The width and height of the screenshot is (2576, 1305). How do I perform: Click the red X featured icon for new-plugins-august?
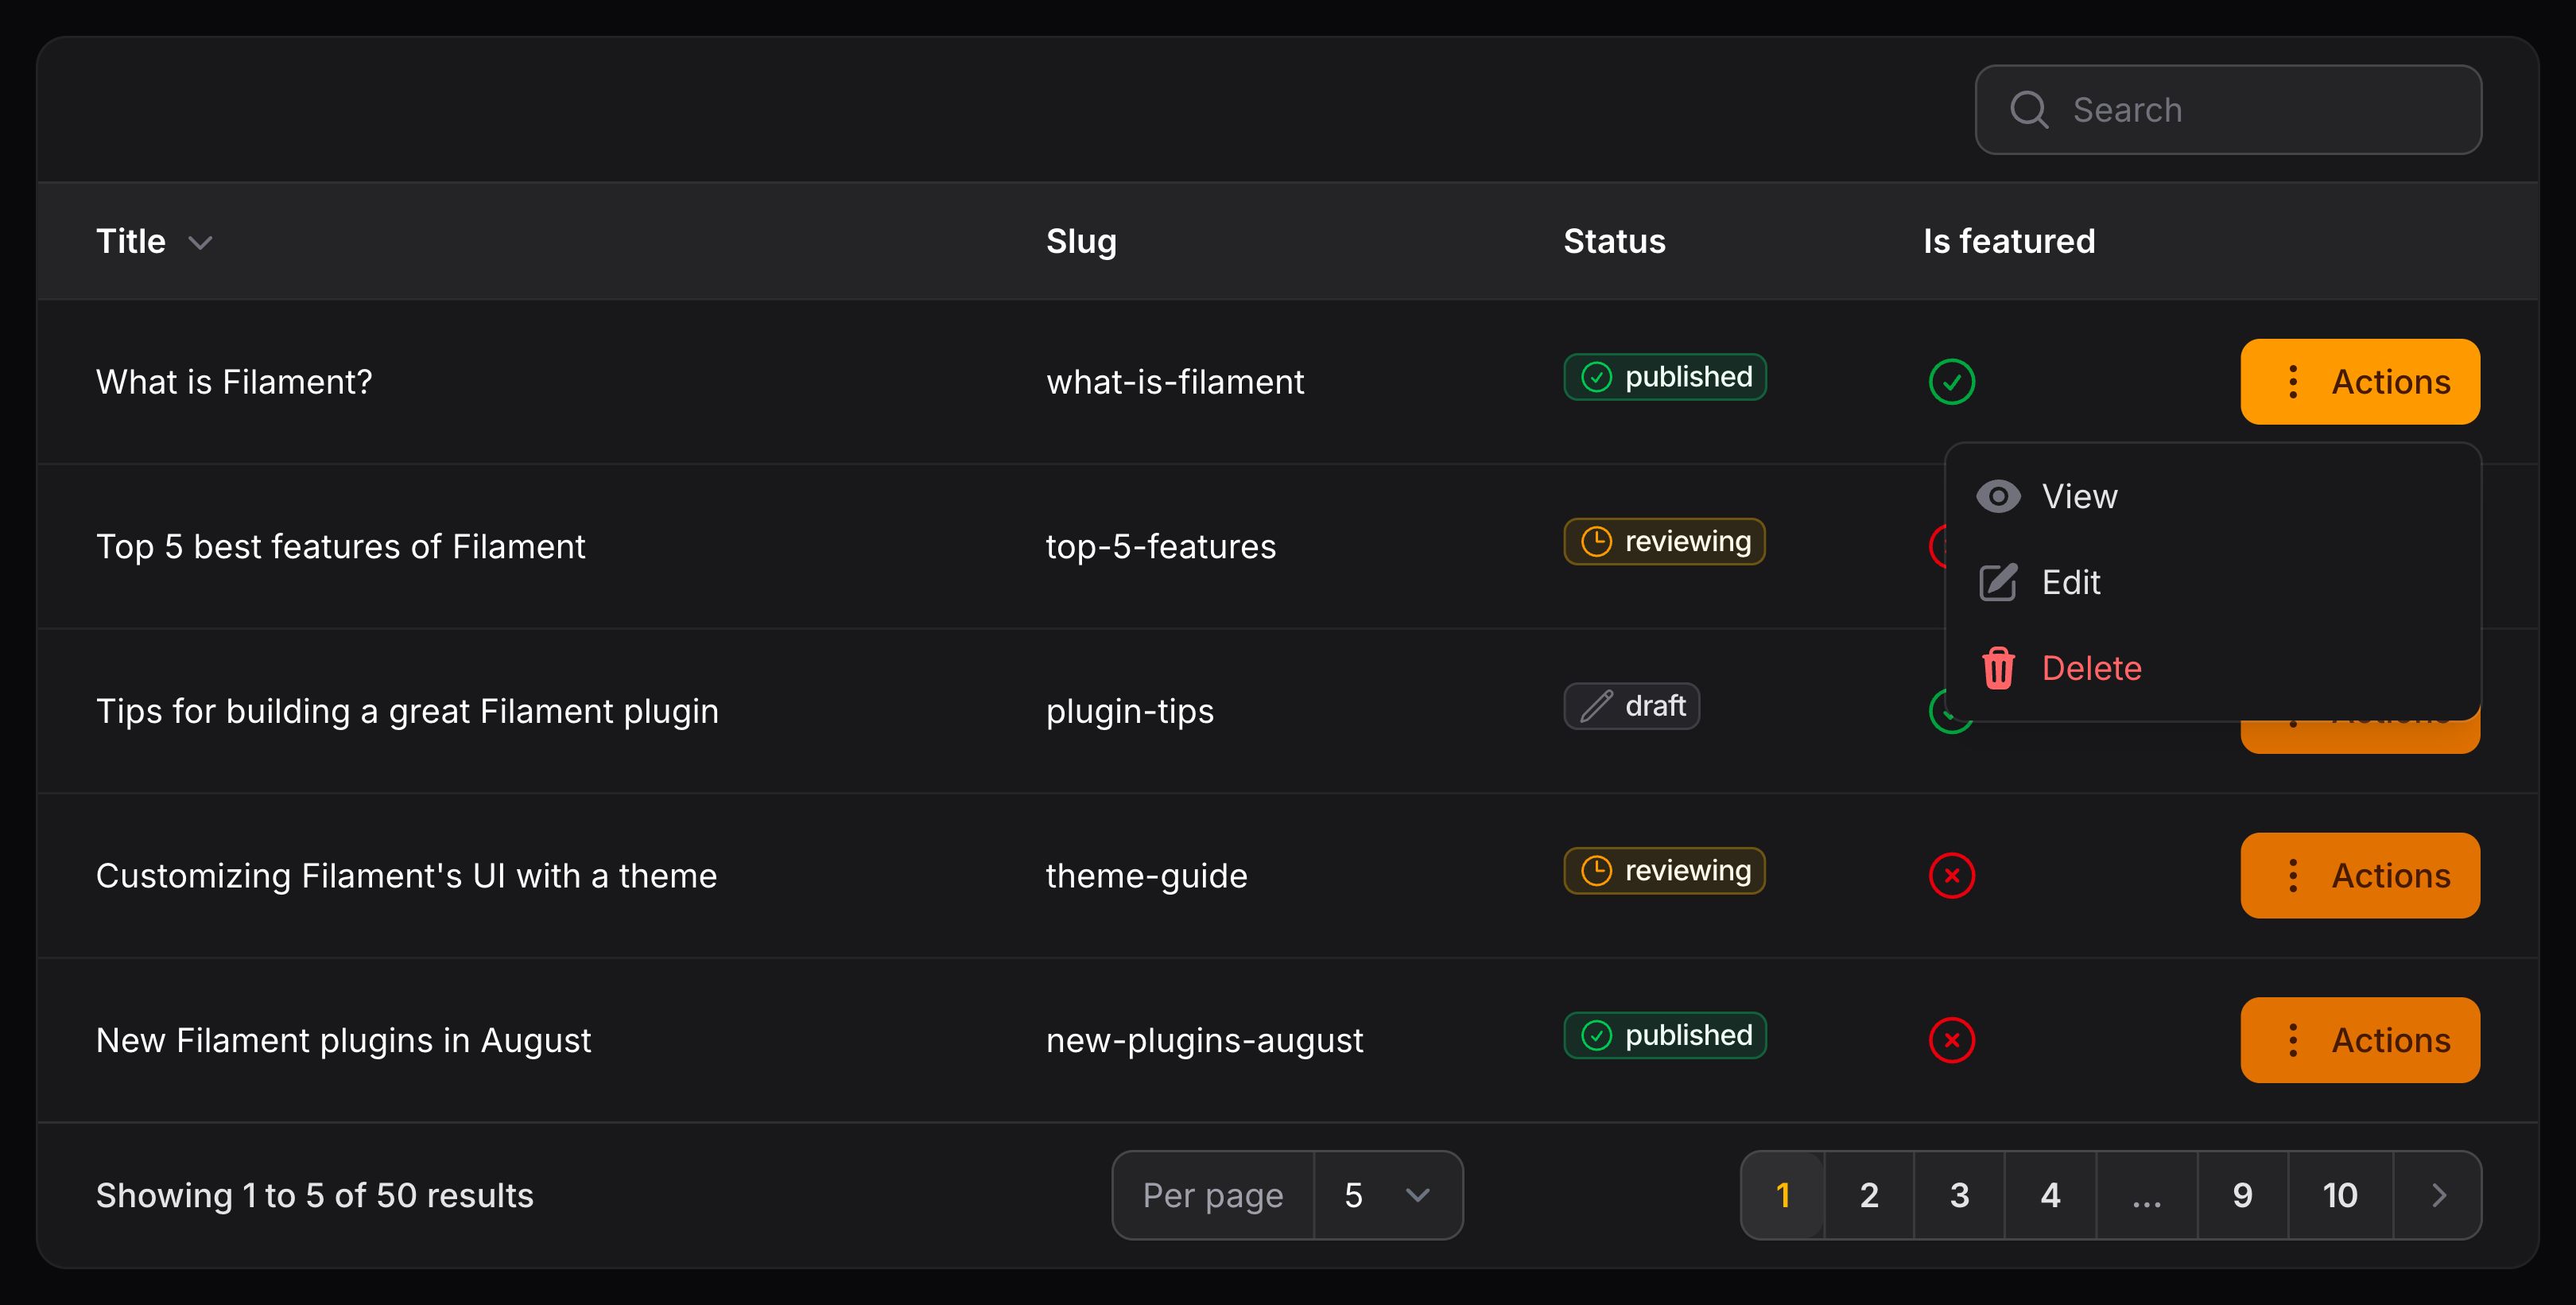click(x=1951, y=1040)
